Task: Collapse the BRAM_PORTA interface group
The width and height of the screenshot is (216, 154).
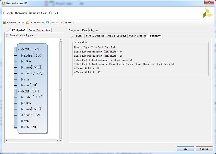Action: pos(20,49)
